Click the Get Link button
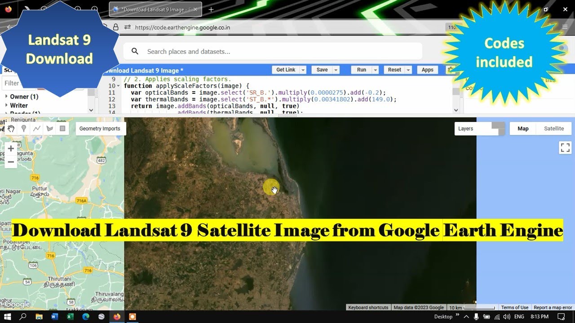This screenshot has height=323, width=575. 286,70
